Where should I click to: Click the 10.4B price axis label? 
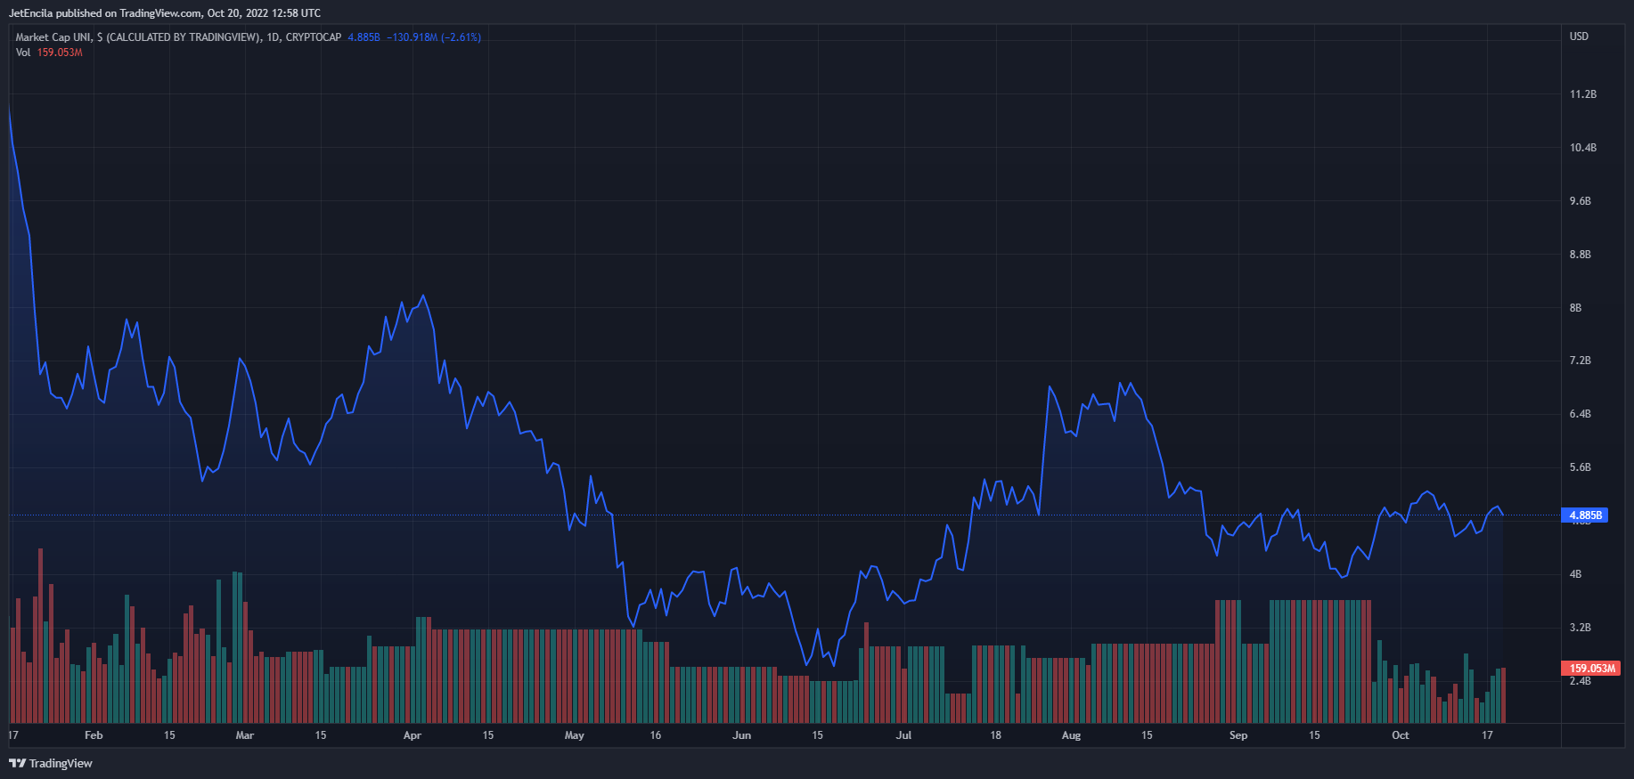[x=1582, y=148]
